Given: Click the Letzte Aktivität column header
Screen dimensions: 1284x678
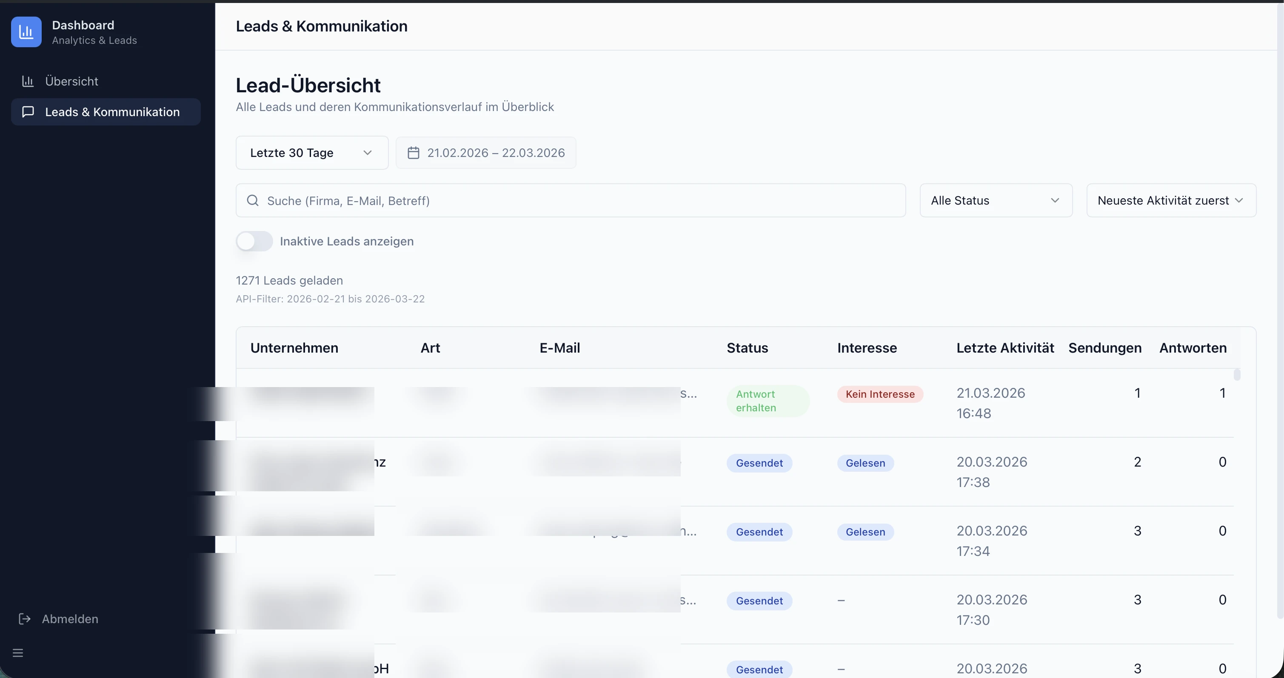Looking at the screenshot, I should [x=1005, y=348].
